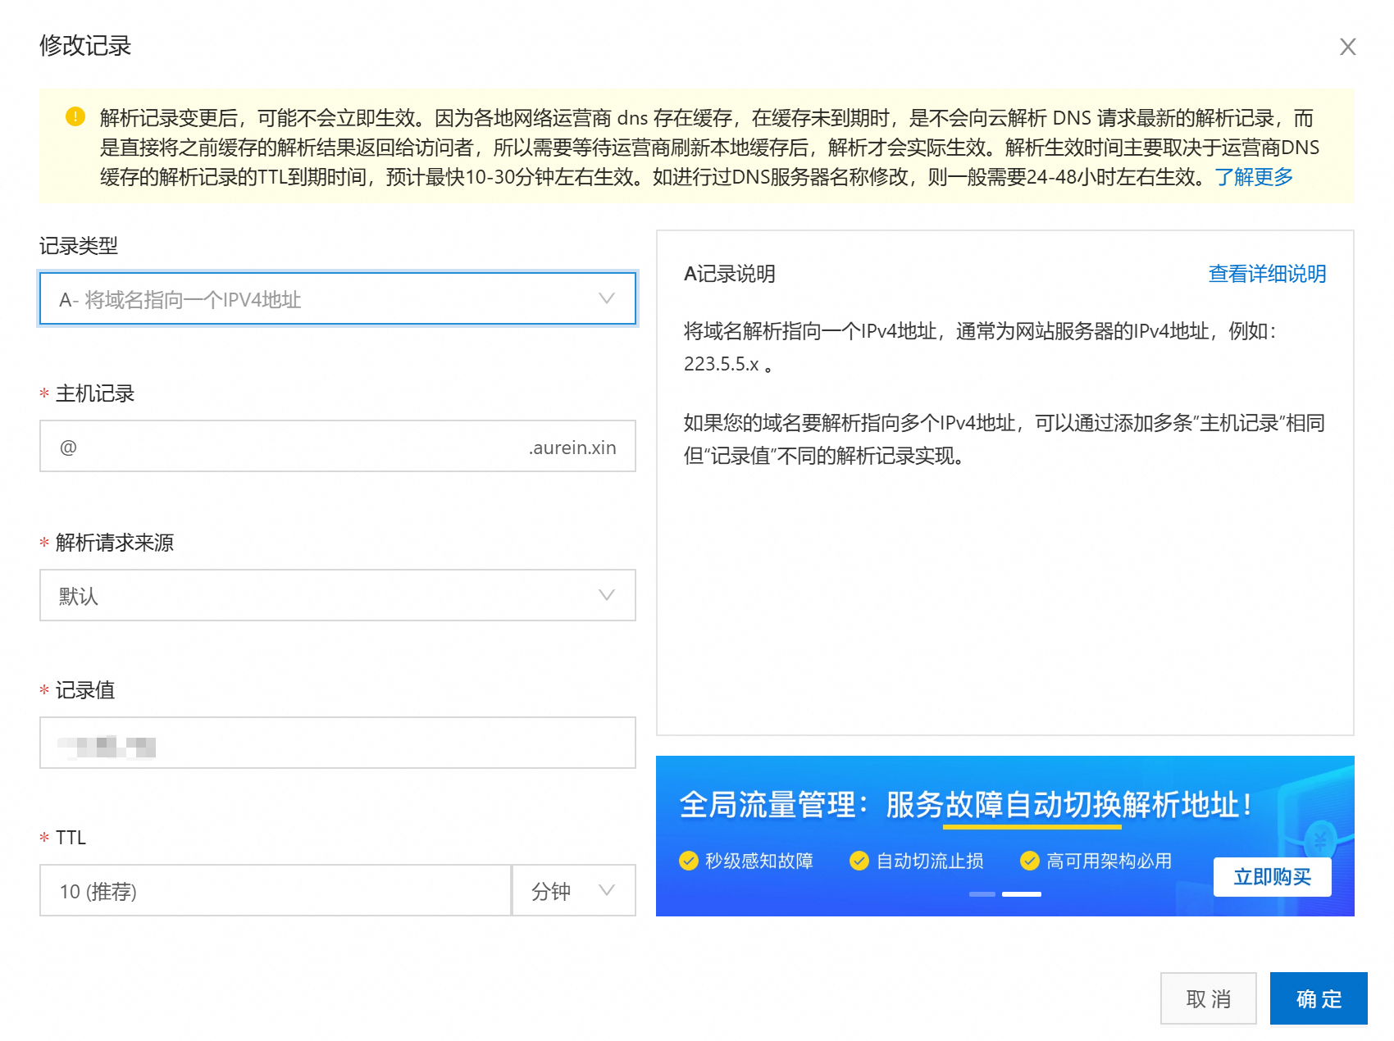
Task: Click the .aurein.xin domain suffix text
Action: (x=572, y=448)
